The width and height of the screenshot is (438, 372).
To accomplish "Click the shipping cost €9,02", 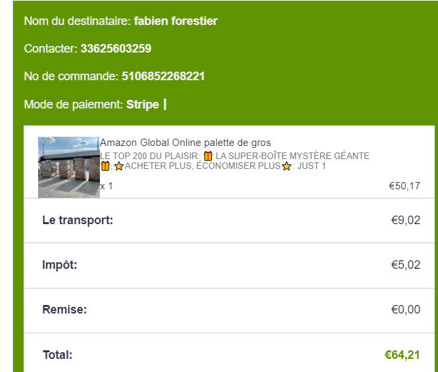I will pyautogui.click(x=406, y=220).
